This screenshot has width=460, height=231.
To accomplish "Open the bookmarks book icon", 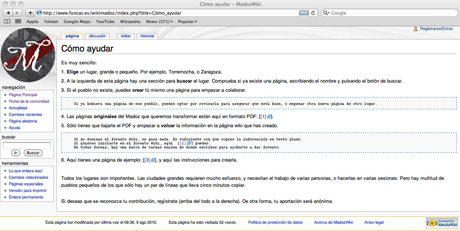I will (x=7, y=21).
